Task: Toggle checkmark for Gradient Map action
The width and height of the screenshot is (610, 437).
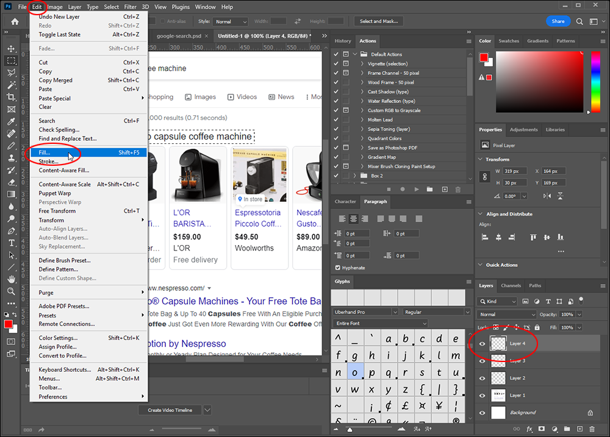Action: [x=336, y=157]
